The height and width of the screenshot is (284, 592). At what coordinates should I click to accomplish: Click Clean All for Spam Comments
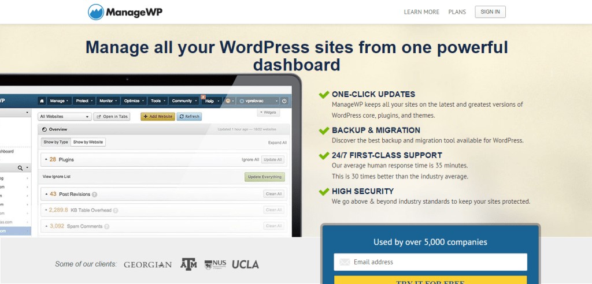point(273,226)
